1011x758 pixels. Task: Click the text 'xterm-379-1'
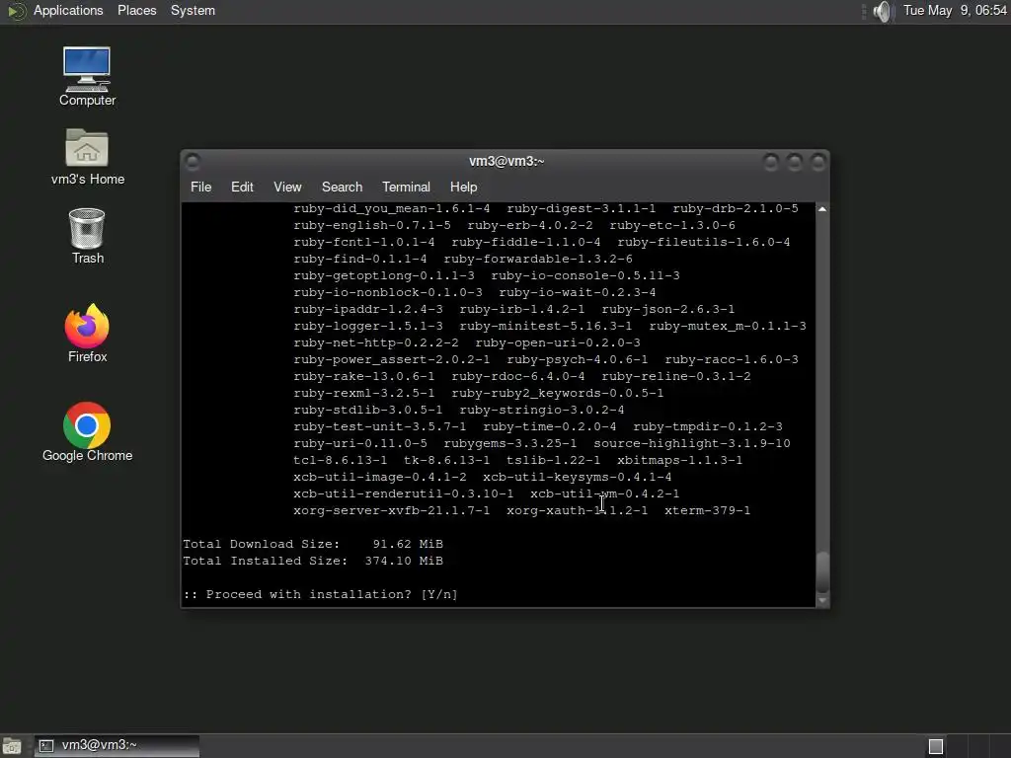tap(707, 510)
